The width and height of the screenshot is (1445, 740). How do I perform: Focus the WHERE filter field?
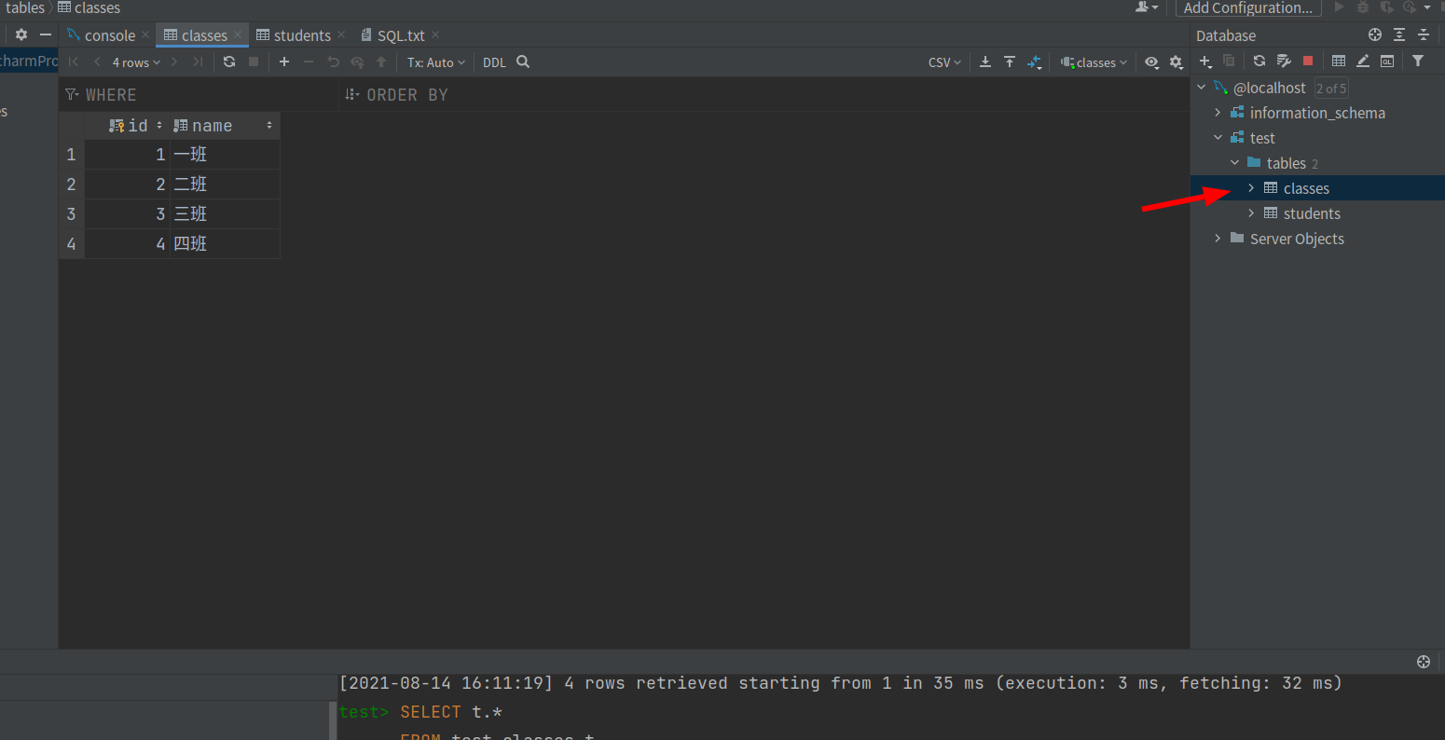199,95
